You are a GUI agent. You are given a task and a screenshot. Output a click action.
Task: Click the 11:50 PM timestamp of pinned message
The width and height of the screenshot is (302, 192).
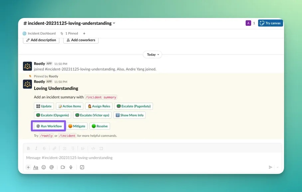point(61,82)
